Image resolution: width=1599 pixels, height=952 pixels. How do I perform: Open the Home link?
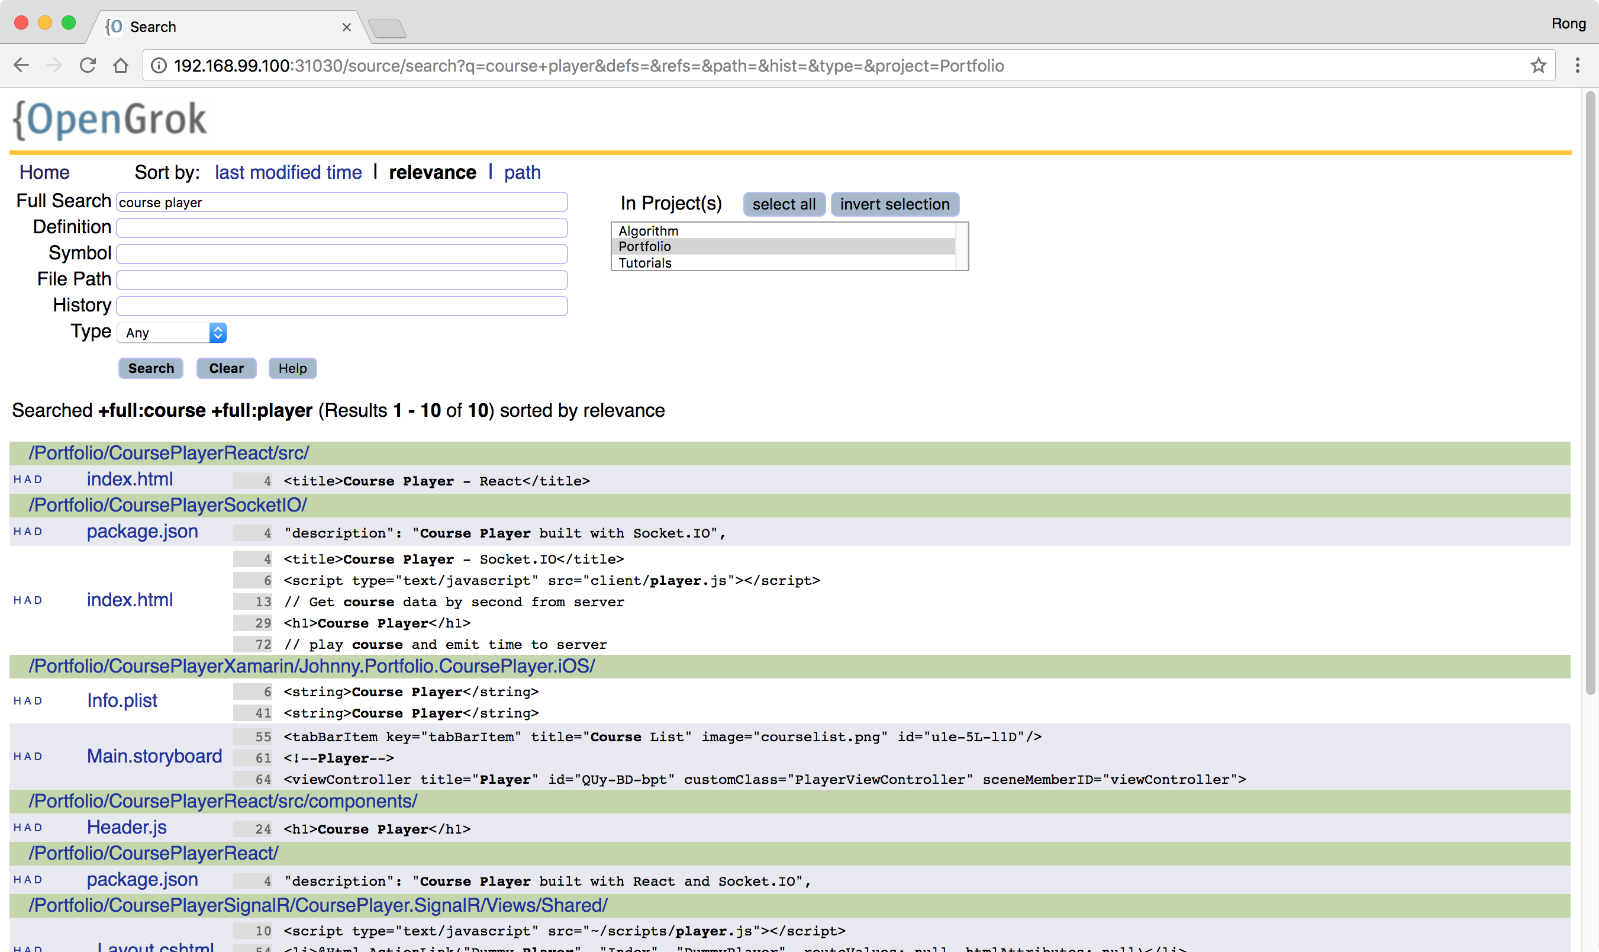[44, 172]
